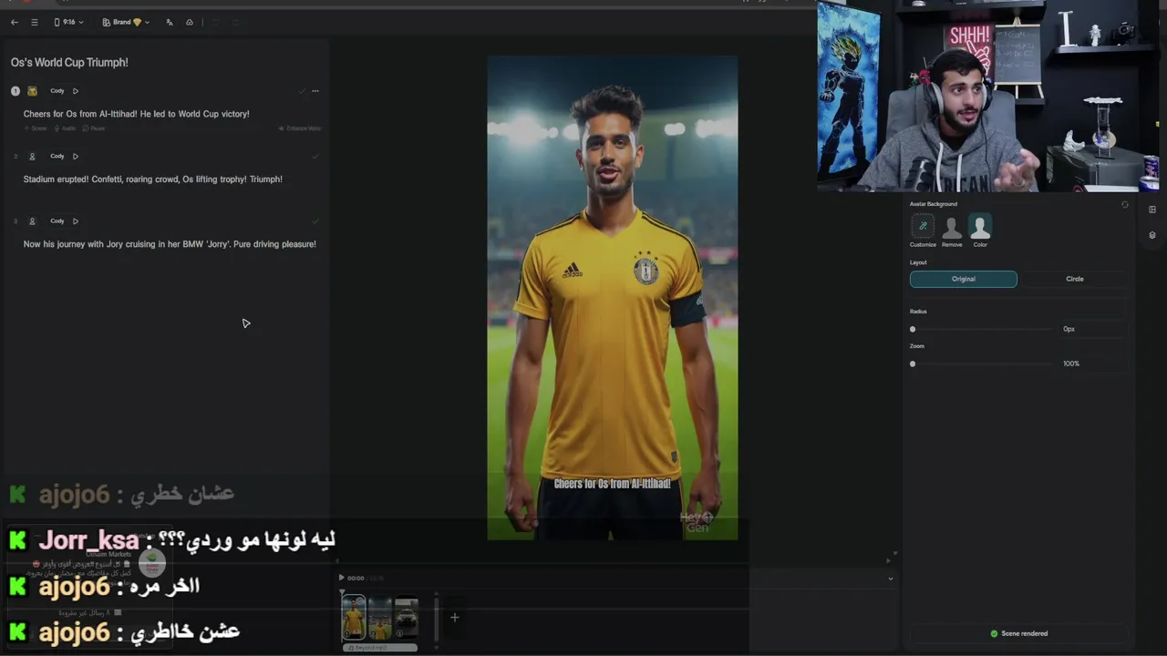Image resolution: width=1167 pixels, height=656 pixels.
Task: Click the Scene rendered status indicator
Action: [1019, 633]
